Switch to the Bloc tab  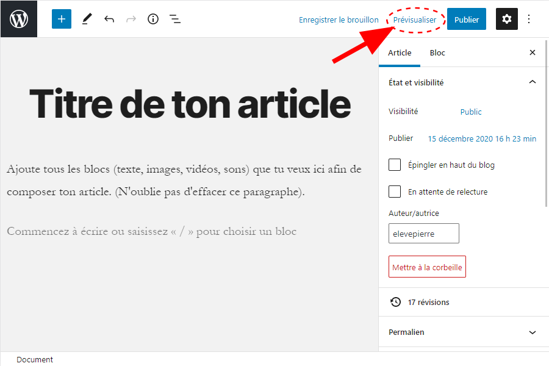[x=437, y=53]
